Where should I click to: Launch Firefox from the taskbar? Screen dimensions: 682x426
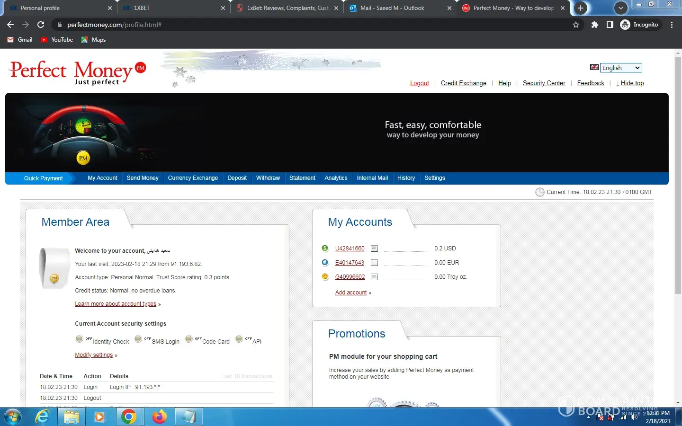click(x=160, y=417)
